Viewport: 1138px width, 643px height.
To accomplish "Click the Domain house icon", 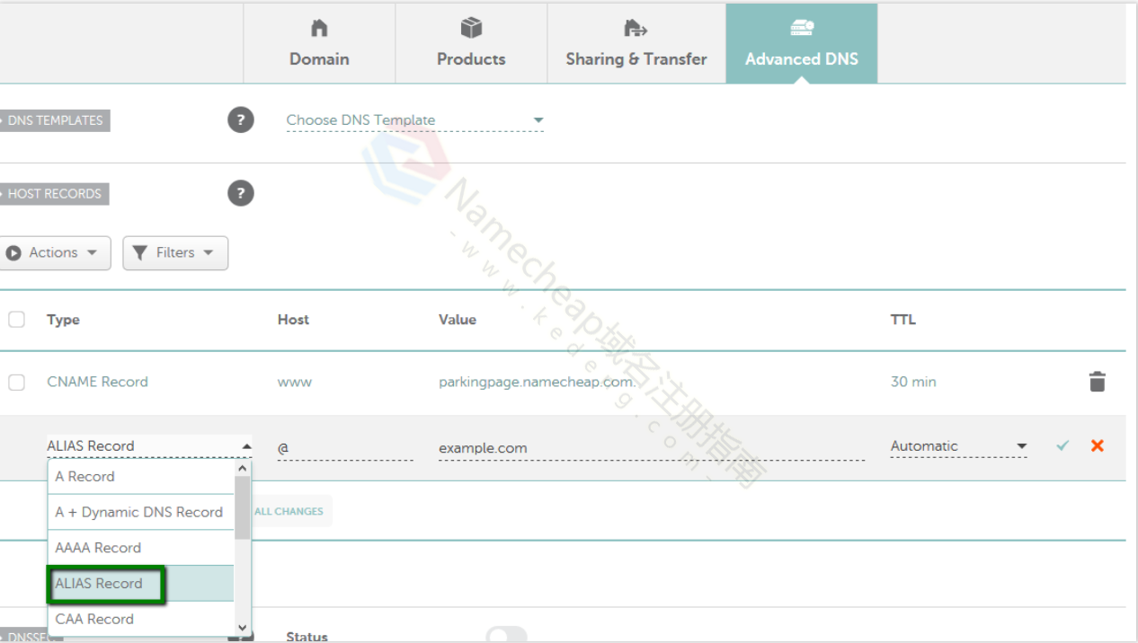I will click(319, 29).
